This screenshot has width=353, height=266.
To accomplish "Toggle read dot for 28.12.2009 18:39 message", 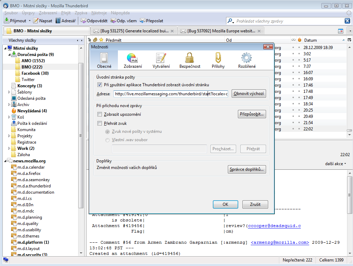I will pos(293,48).
